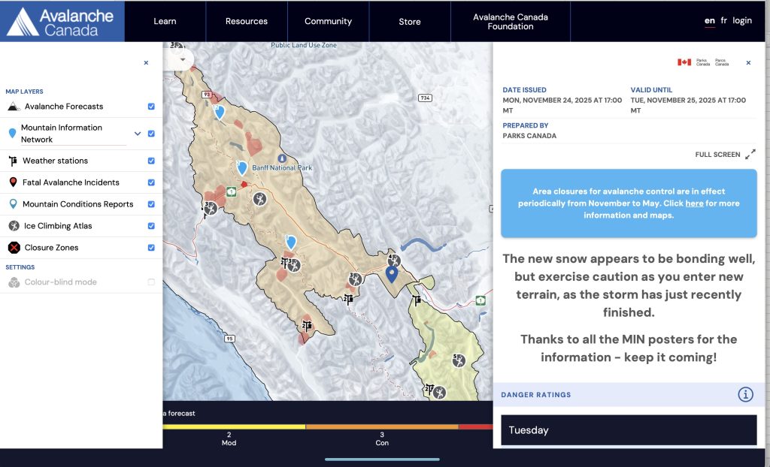
Task: Expand the Mountain Information Network chevron
Action: (138, 134)
